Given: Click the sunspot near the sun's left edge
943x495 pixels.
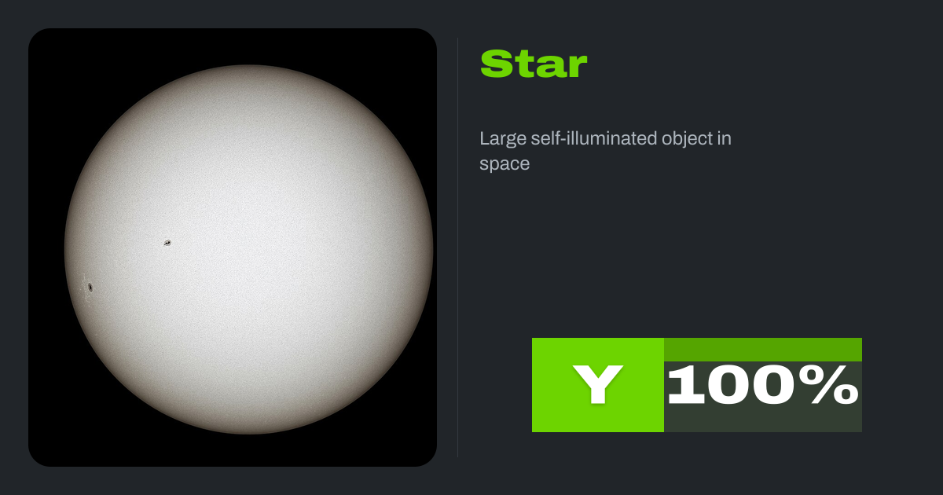Looking at the screenshot, I should point(90,288).
